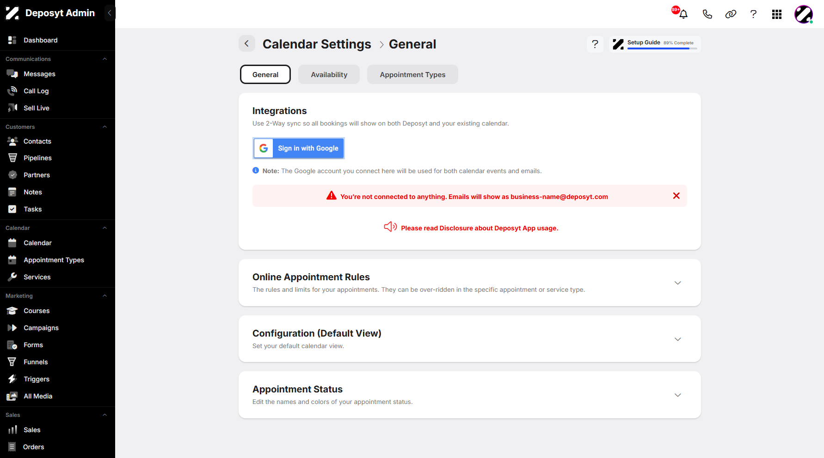Click the phone dialer icon in header
824x458 pixels.
pyautogui.click(x=707, y=14)
